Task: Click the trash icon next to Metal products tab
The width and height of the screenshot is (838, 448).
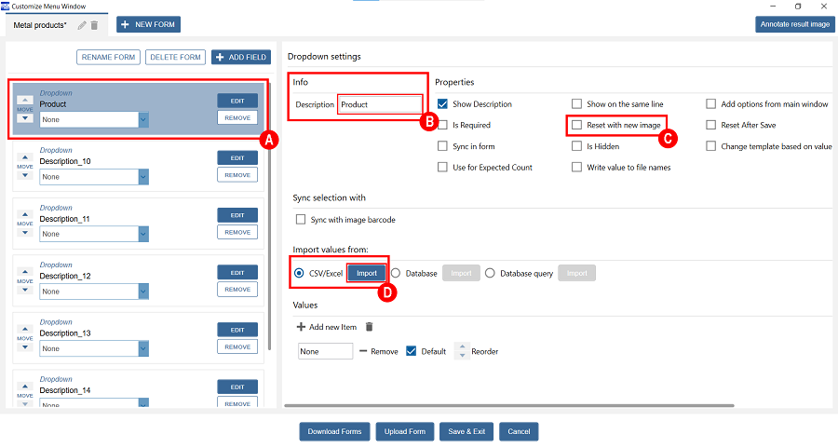Action: coord(94,25)
